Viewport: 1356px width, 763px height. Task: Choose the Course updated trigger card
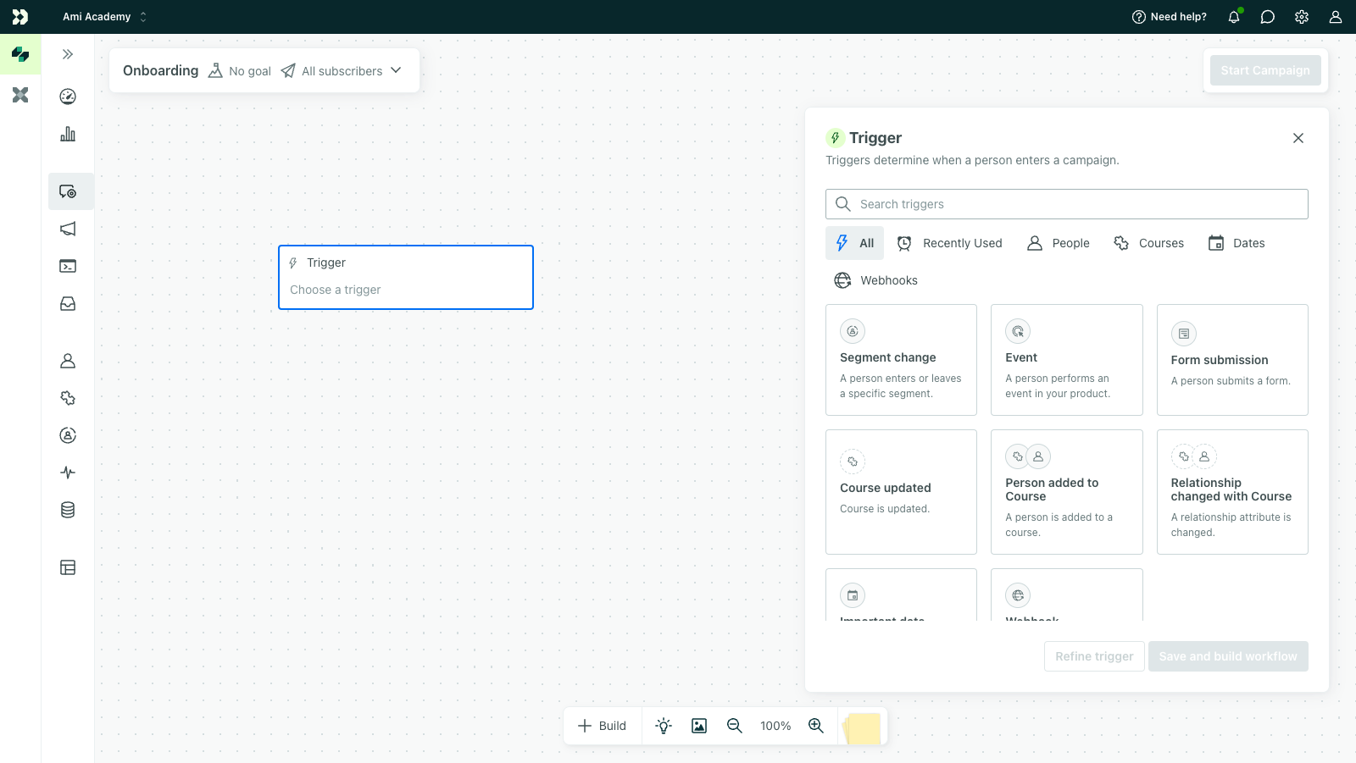(x=902, y=492)
